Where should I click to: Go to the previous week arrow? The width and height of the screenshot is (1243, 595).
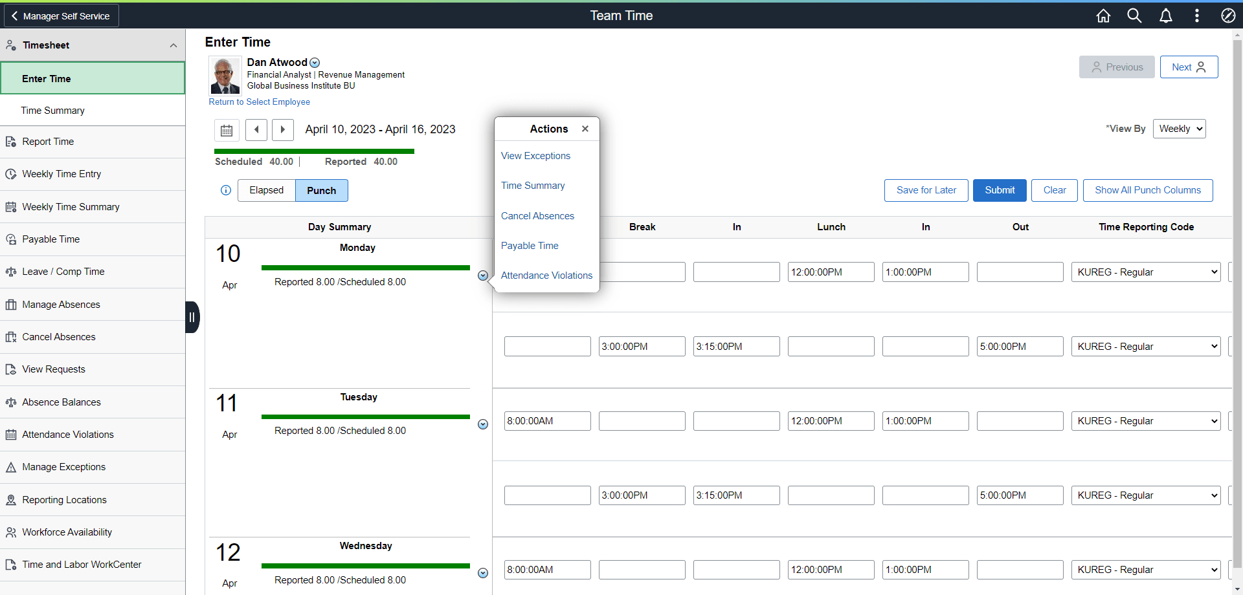(x=256, y=130)
